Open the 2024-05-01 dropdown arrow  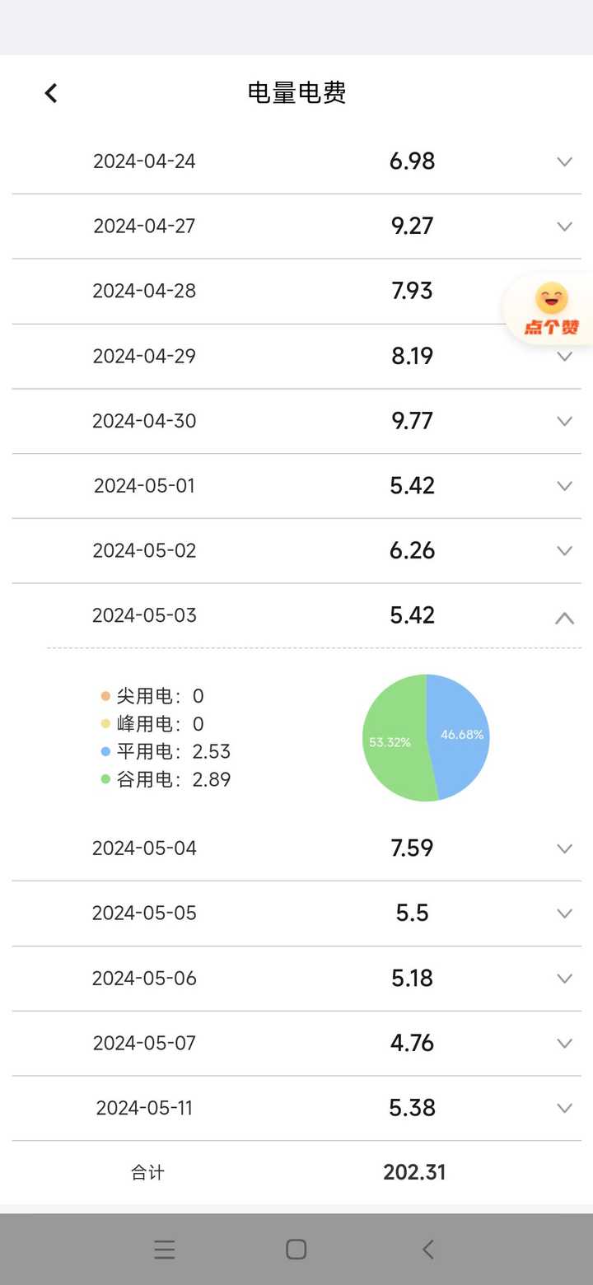coord(564,486)
